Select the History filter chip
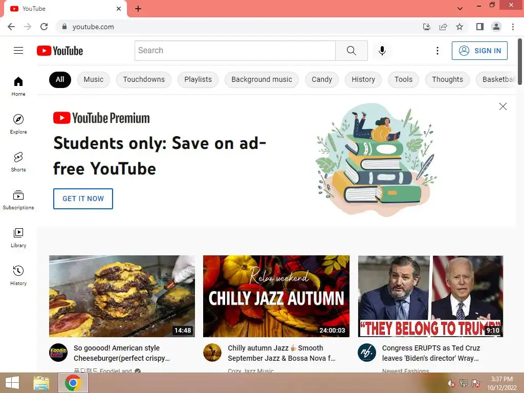Image resolution: width=524 pixels, height=393 pixels. tap(363, 79)
